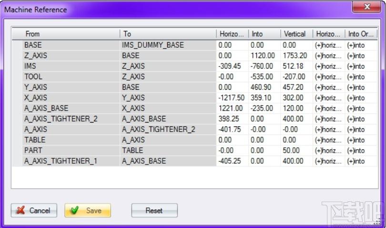Edit Vertical value 50.00 for PART
This screenshot has width=386, height=228.
point(296,151)
